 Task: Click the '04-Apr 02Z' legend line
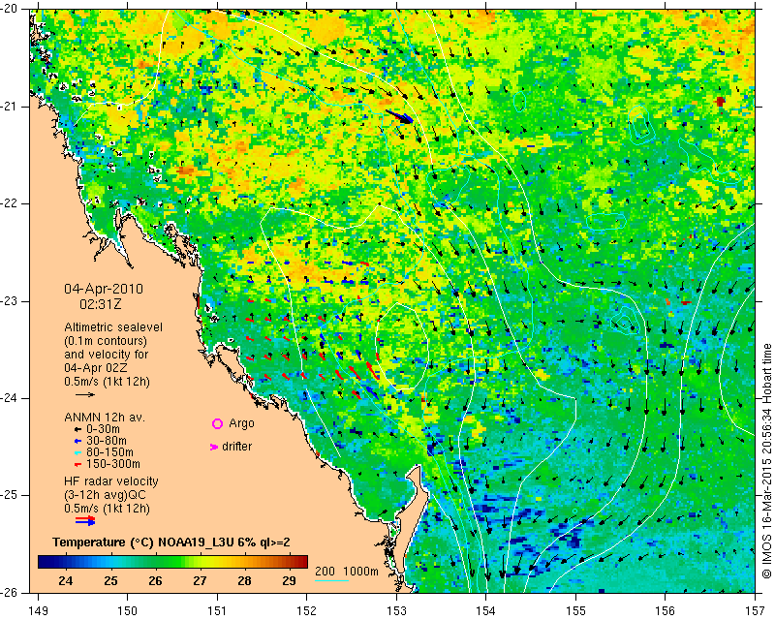(x=95, y=368)
